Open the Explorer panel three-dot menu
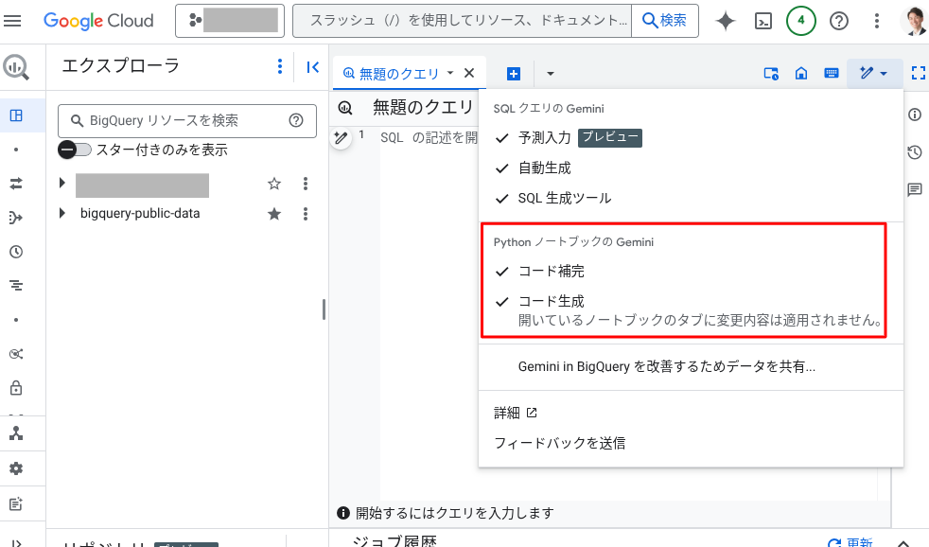 pos(280,66)
